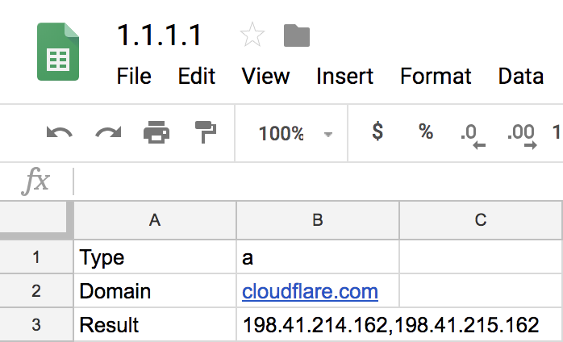Increase decimal places
Screen dimensions: 563x342
pos(523,134)
